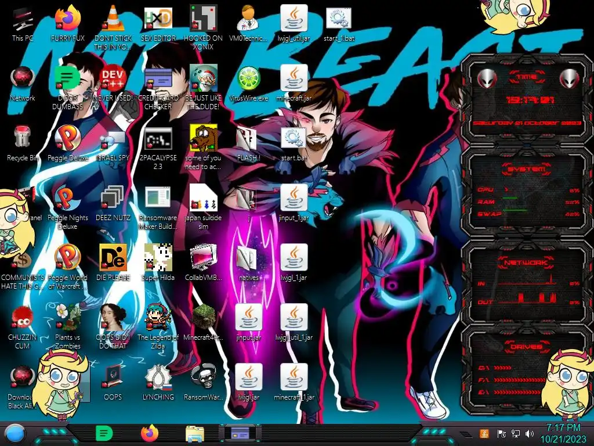The height and width of the screenshot is (446, 594).
Task: Open the volume speaker tray icon
Action: [530, 433]
